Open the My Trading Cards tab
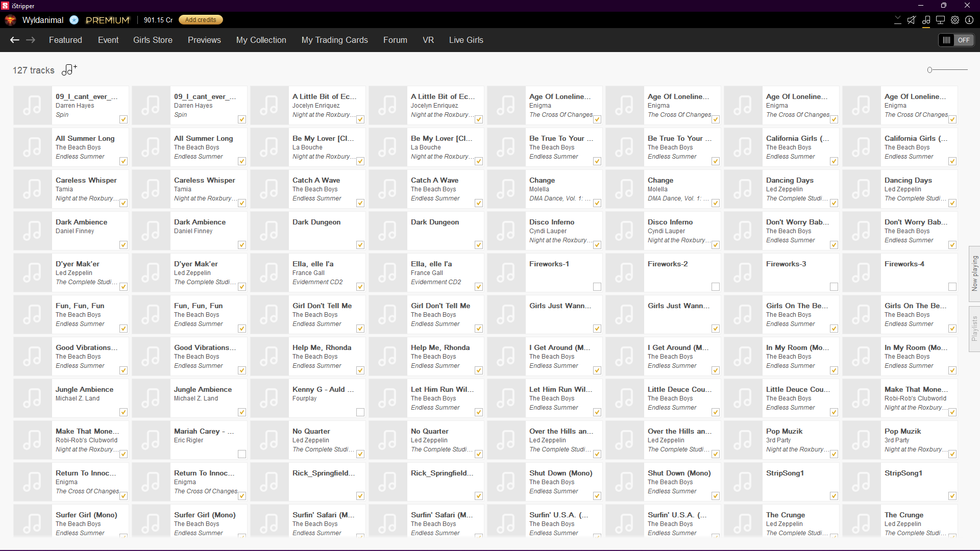 334,40
